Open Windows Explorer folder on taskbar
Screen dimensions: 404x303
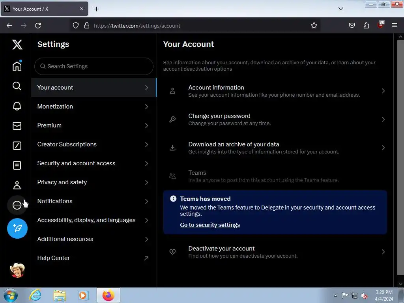coord(60,296)
